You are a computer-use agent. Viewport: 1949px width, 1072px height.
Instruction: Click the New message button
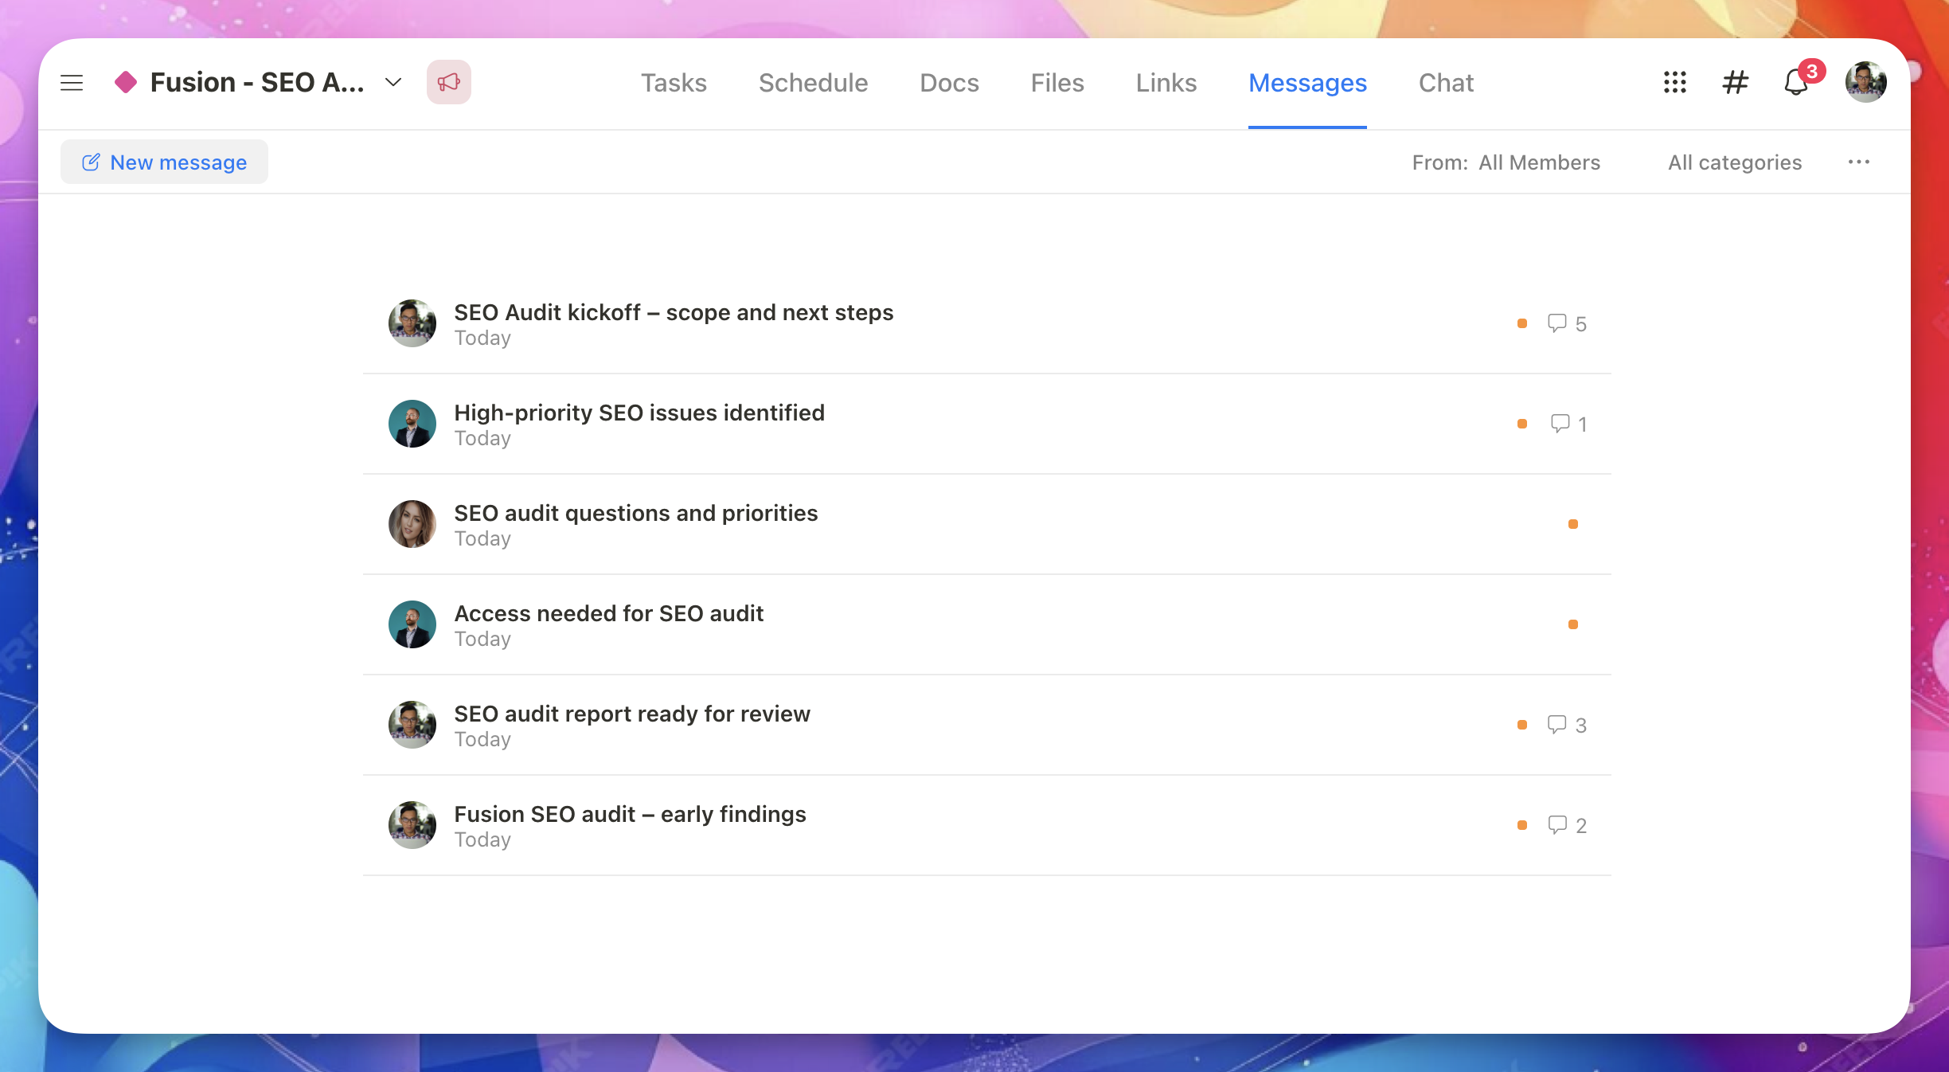165,162
